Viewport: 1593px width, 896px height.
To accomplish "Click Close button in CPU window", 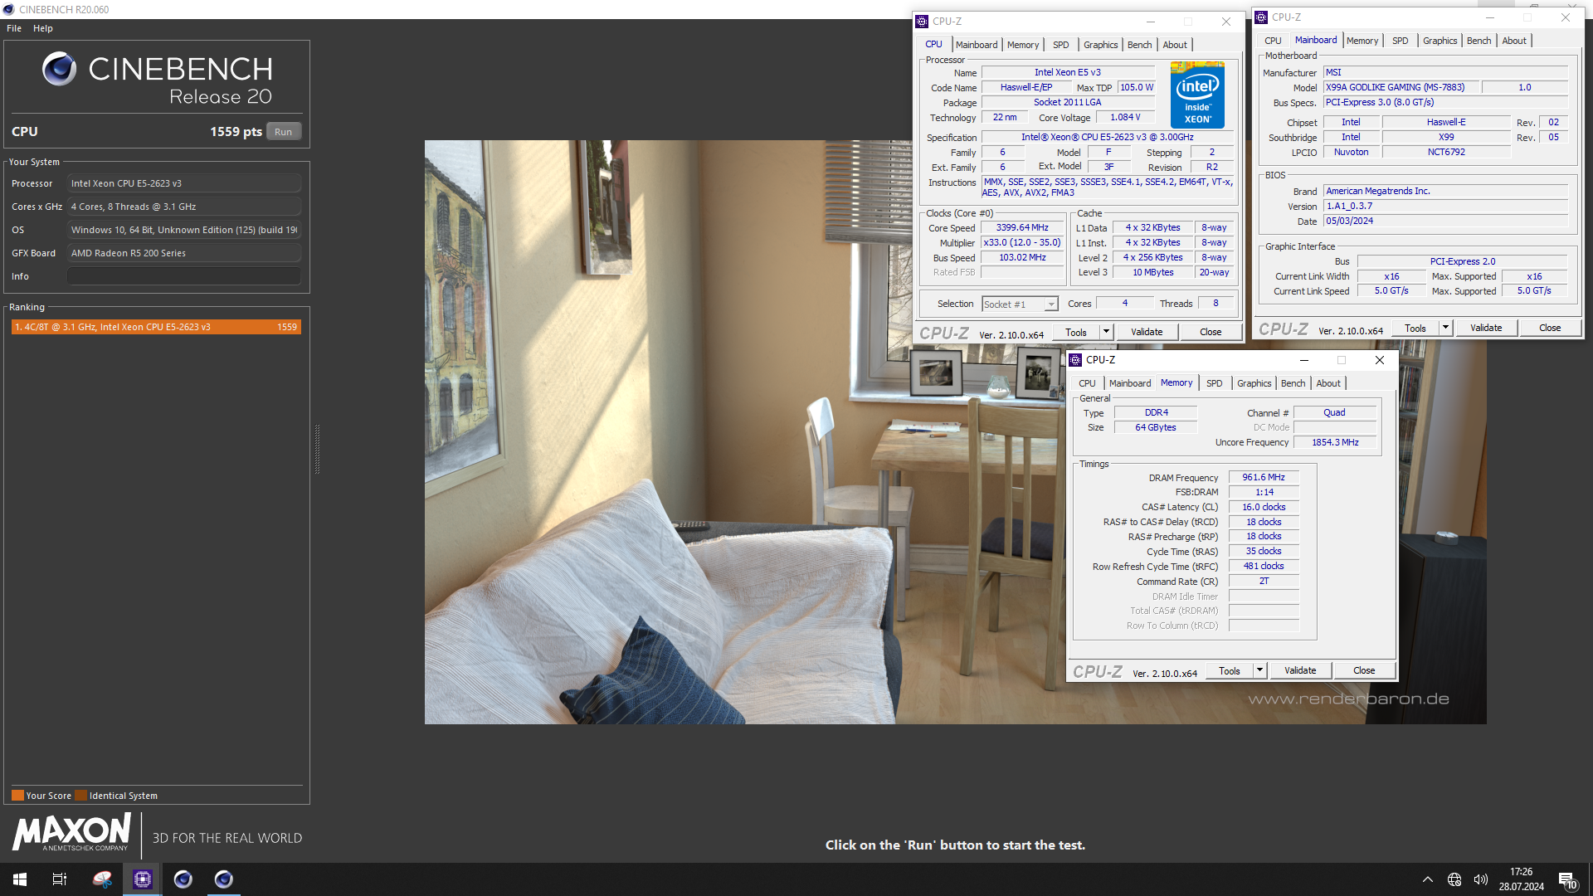I will click(x=1211, y=332).
